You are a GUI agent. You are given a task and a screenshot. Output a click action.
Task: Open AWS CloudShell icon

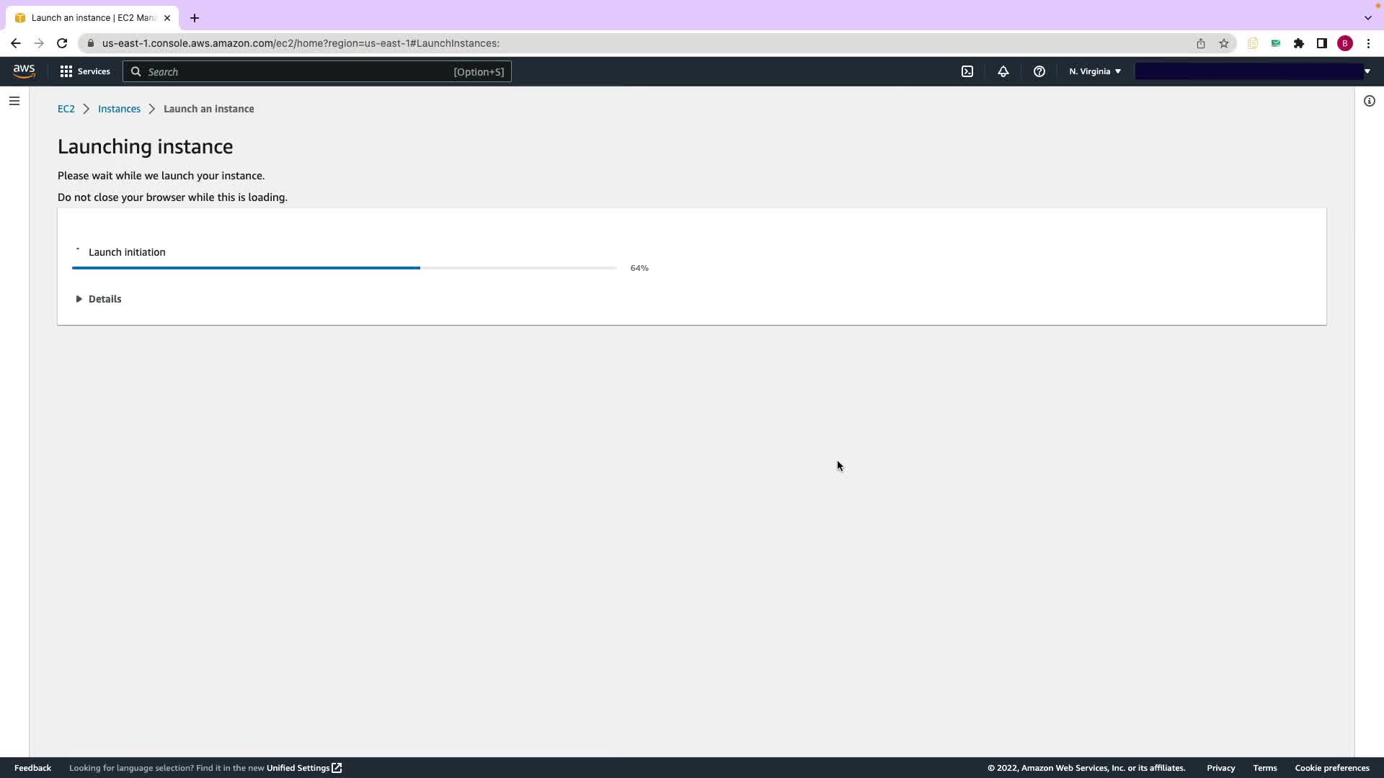[967, 71]
